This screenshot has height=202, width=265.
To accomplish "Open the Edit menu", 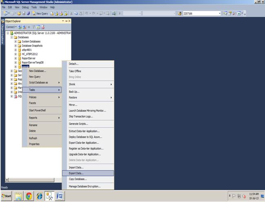I will tap(10, 7).
